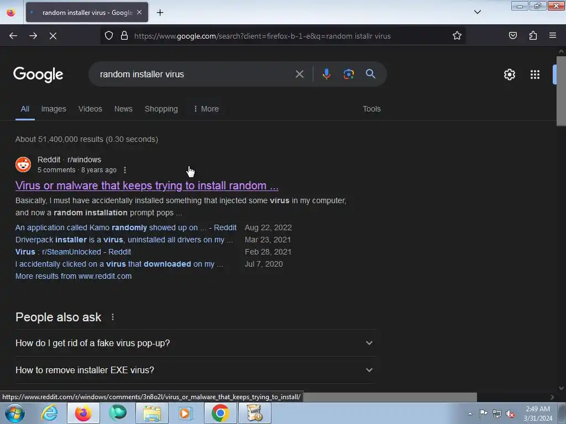Go back using the browser back arrow

point(13,36)
